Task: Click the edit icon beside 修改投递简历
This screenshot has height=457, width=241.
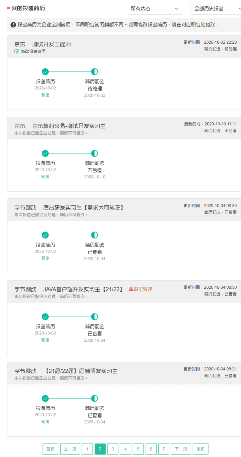Action: [x=17, y=52]
